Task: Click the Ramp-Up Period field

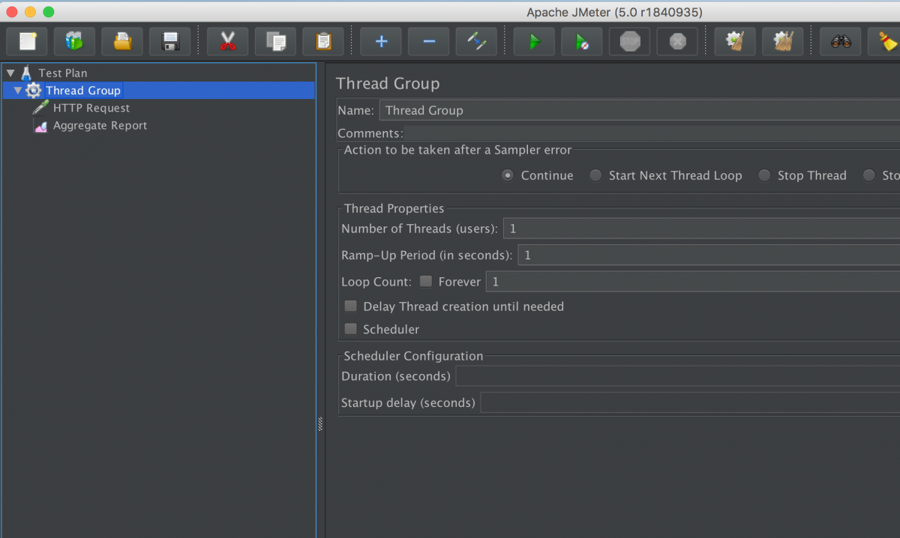Action: pos(709,256)
